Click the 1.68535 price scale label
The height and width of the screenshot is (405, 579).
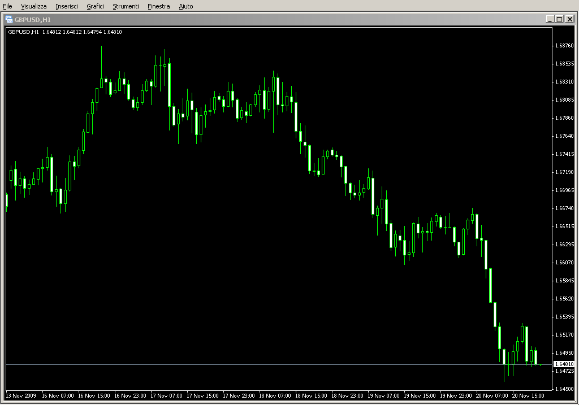coord(565,64)
